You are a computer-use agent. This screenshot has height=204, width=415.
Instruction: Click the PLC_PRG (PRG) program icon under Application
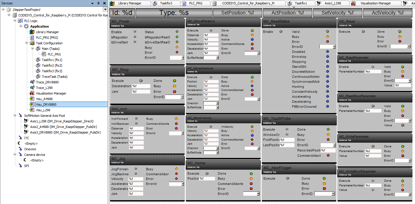click(32, 38)
